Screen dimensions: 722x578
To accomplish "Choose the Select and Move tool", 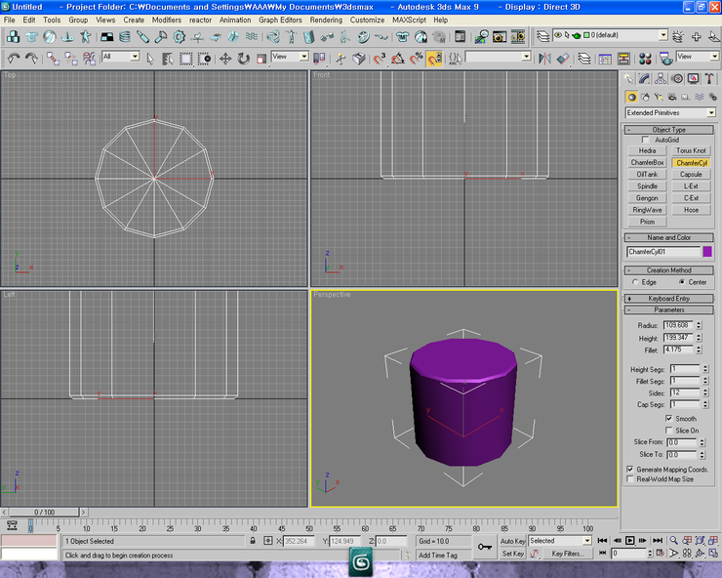I will [225, 59].
